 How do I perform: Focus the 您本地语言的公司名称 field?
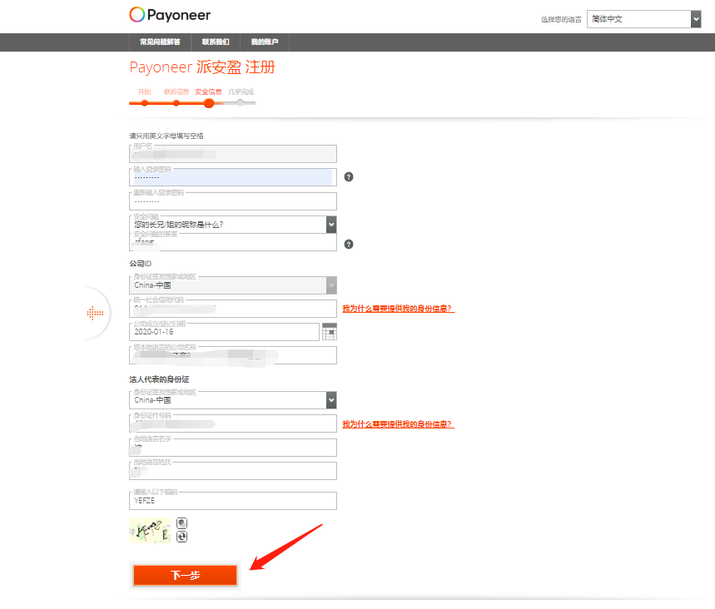[233, 355]
